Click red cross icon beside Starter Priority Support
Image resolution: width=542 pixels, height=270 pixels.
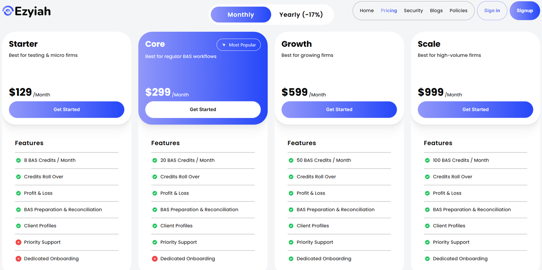click(x=18, y=242)
